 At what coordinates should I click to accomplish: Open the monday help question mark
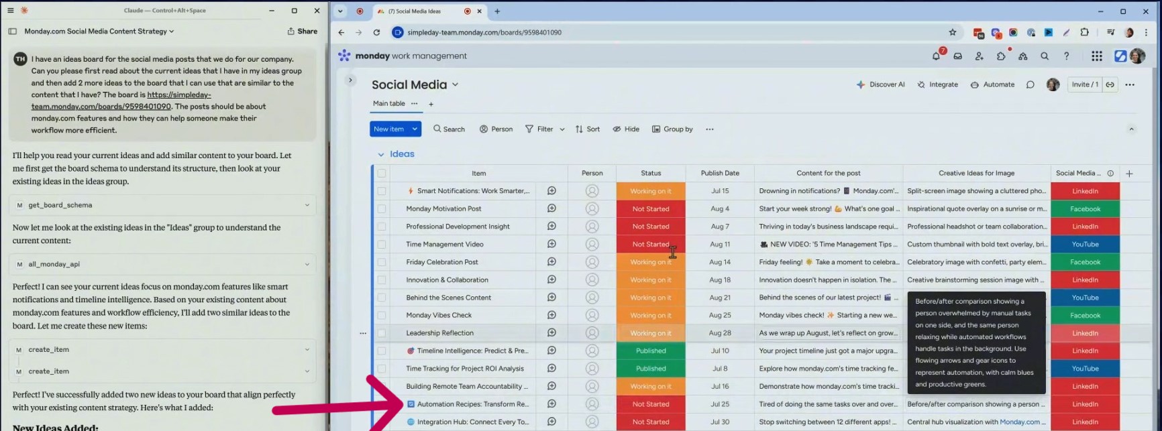(x=1066, y=56)
